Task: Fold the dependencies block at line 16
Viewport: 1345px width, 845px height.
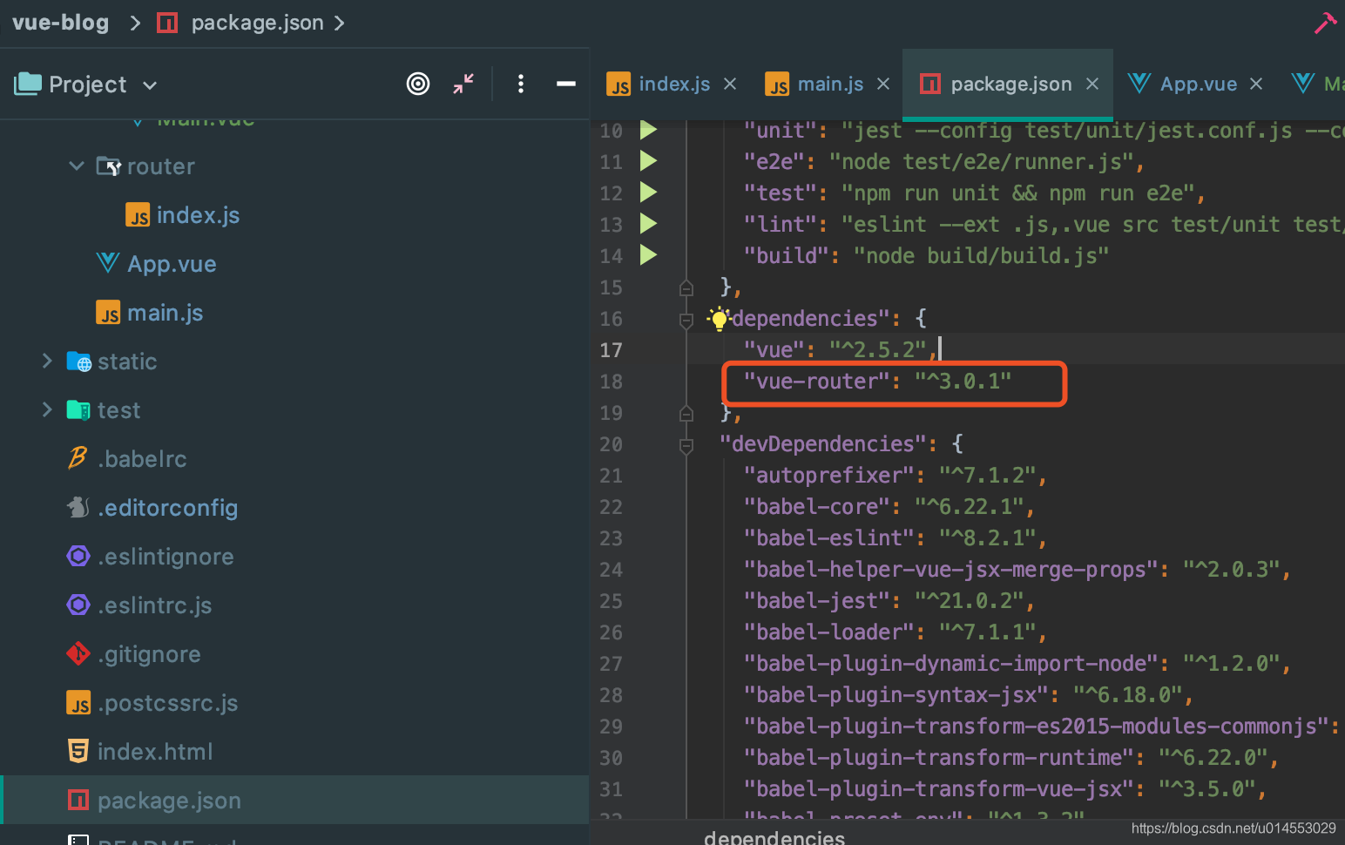Action: pos(686,320)
